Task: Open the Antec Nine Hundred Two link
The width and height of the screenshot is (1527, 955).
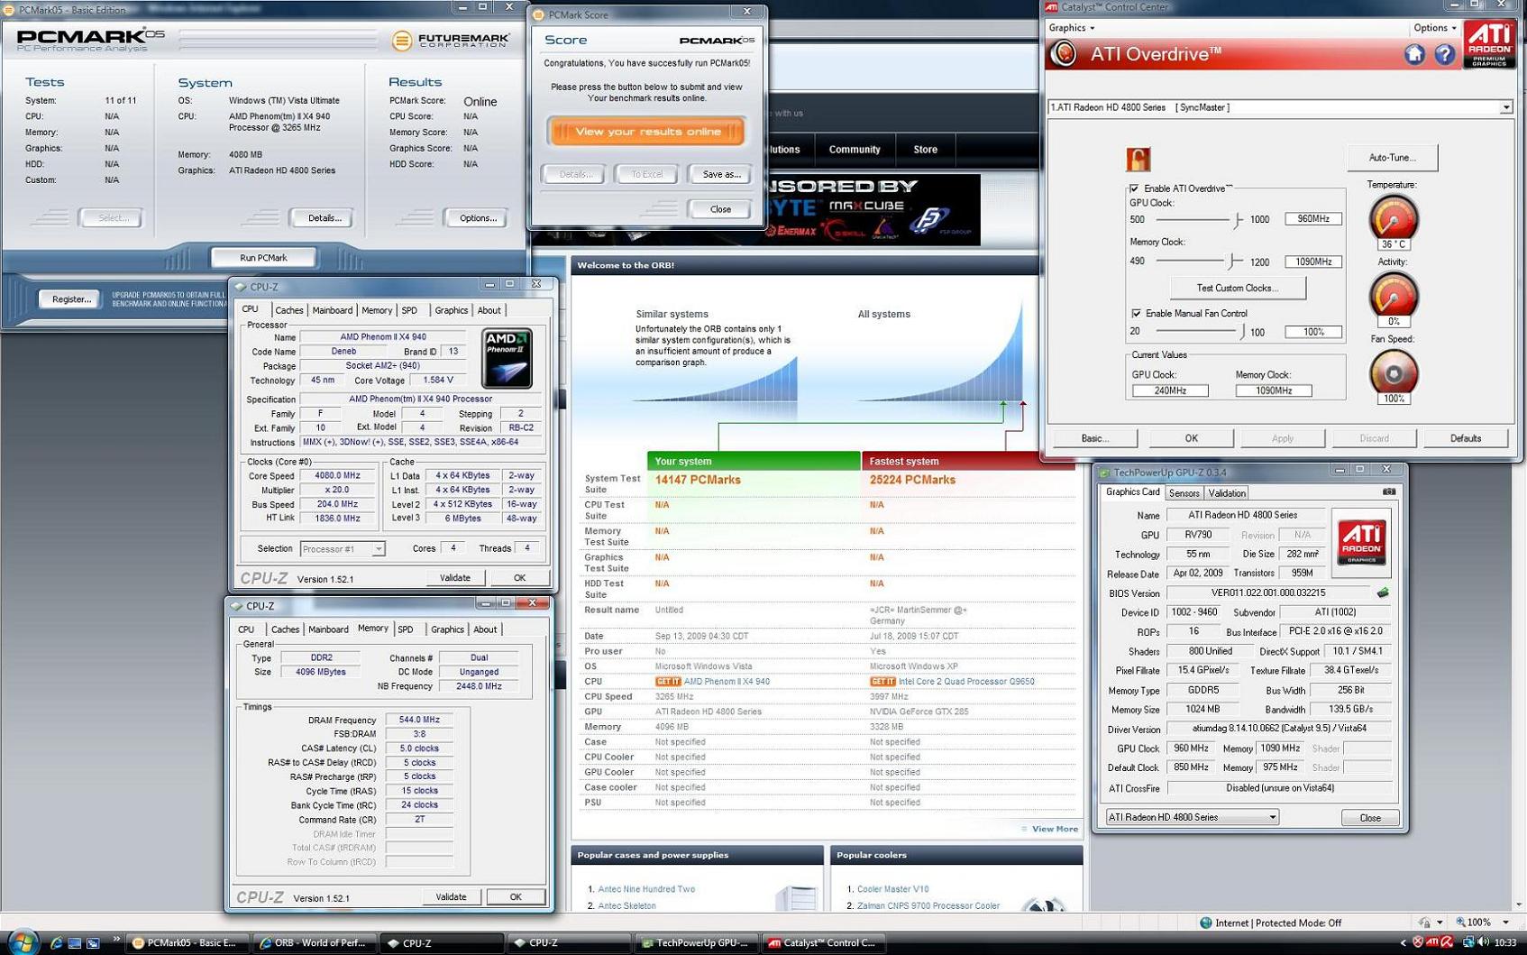Action: 646,889
